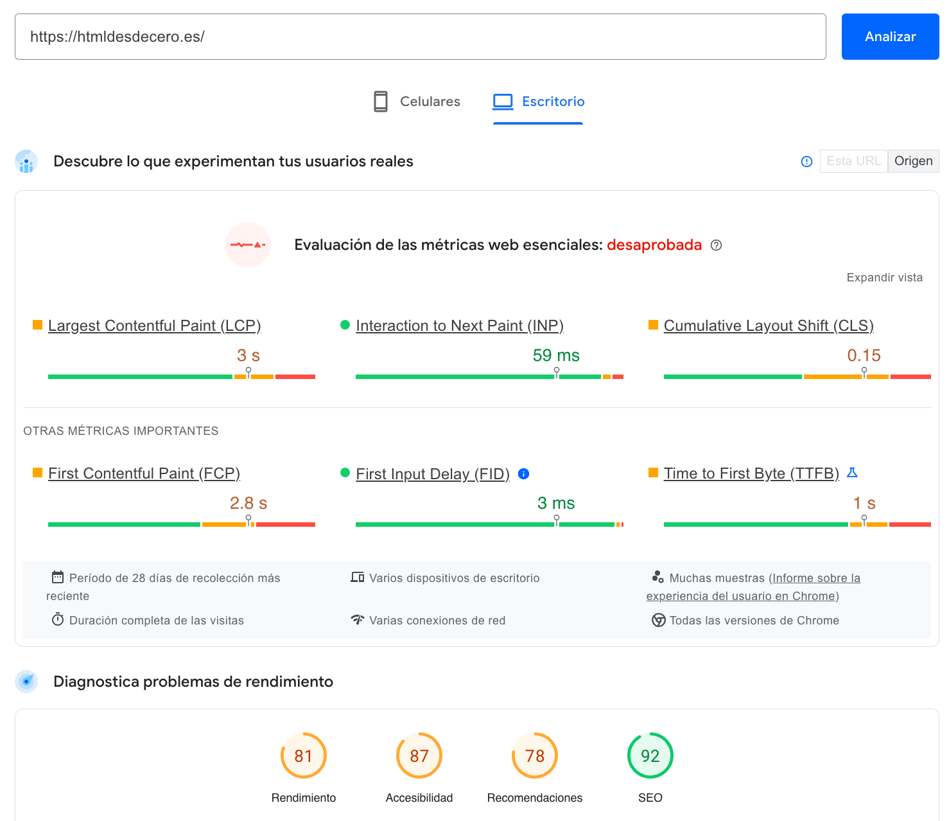Open the Rendimiento score gauge 81
Screen dimensions: 949x821
tap(304, 755)
